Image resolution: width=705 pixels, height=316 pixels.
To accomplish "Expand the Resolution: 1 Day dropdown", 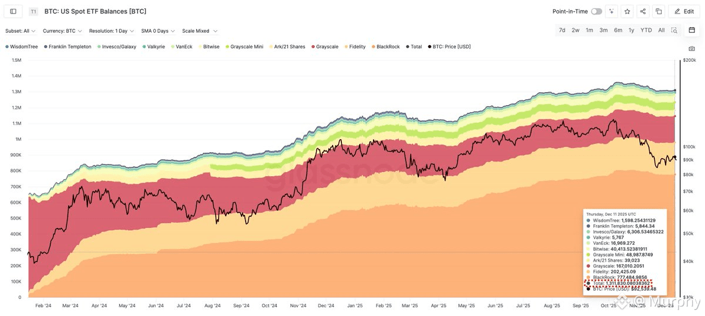I will point(112,31).
